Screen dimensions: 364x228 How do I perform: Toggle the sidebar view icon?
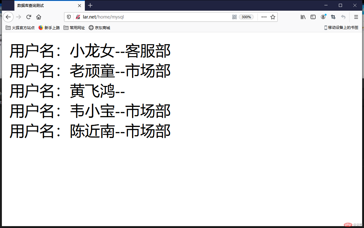pos(313,17)
